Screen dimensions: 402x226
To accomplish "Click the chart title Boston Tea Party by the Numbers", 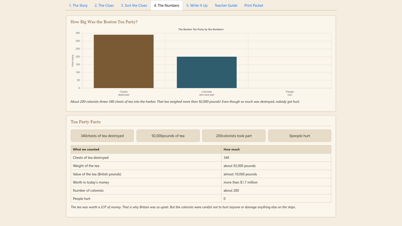I will point(201,30).
